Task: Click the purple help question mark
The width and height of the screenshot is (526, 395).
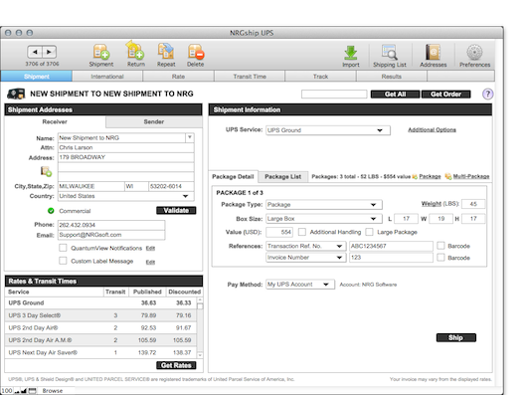Action: click(488, 94)
